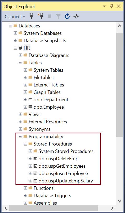Click the vertical scrollbar down arrow
This screenshot has width=126, height=213.
119,201
